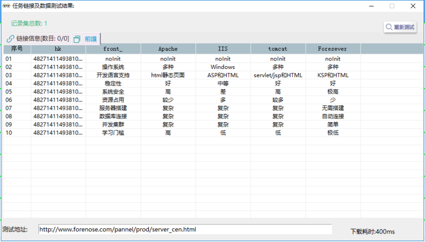
Task: Click the 中等 stability cell
Action: coord(223,84)
